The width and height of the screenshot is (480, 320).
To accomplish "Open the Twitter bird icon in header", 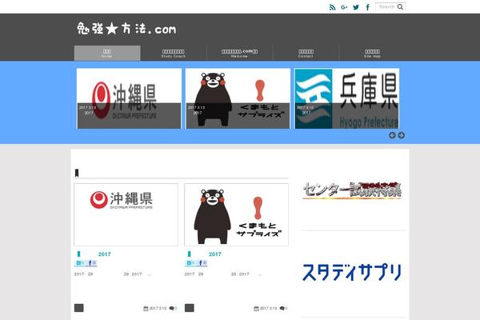I will pos(356,7).
